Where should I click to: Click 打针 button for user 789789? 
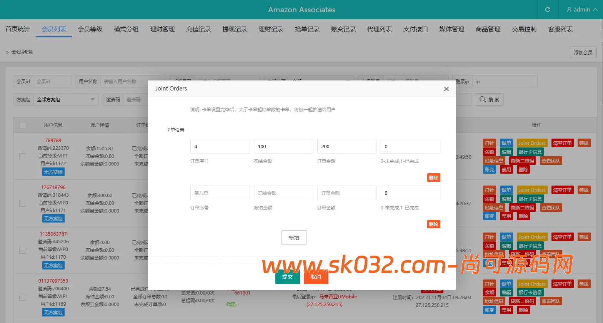pos(490,143)
